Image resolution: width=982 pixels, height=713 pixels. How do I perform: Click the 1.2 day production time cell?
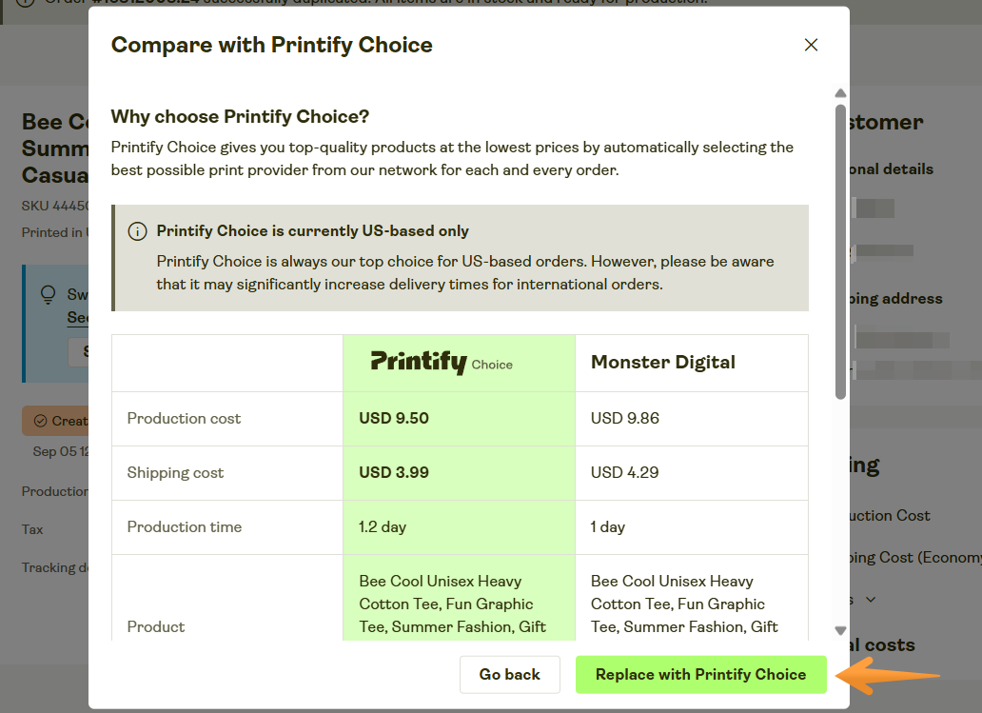[383, 526]
